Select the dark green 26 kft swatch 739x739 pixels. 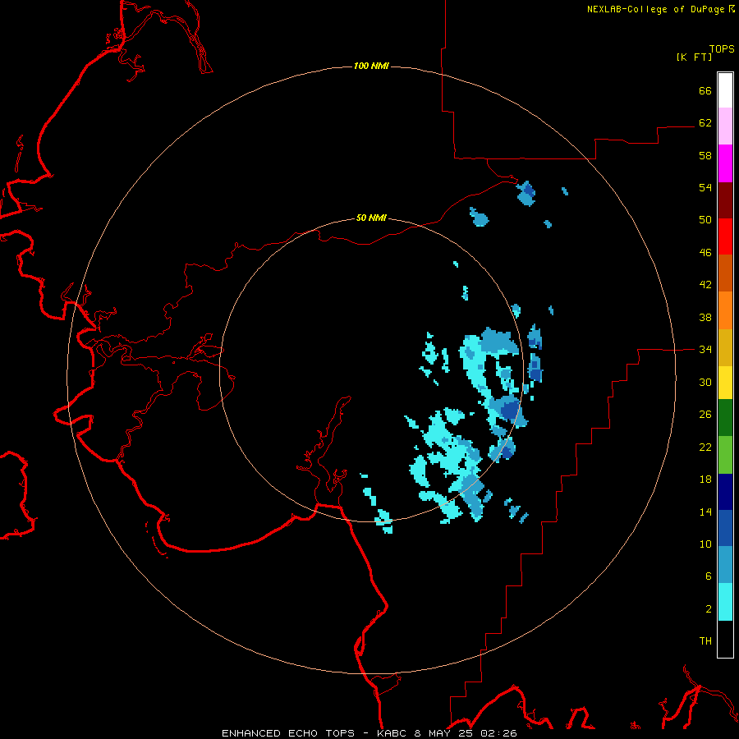(x=725, y=418)
